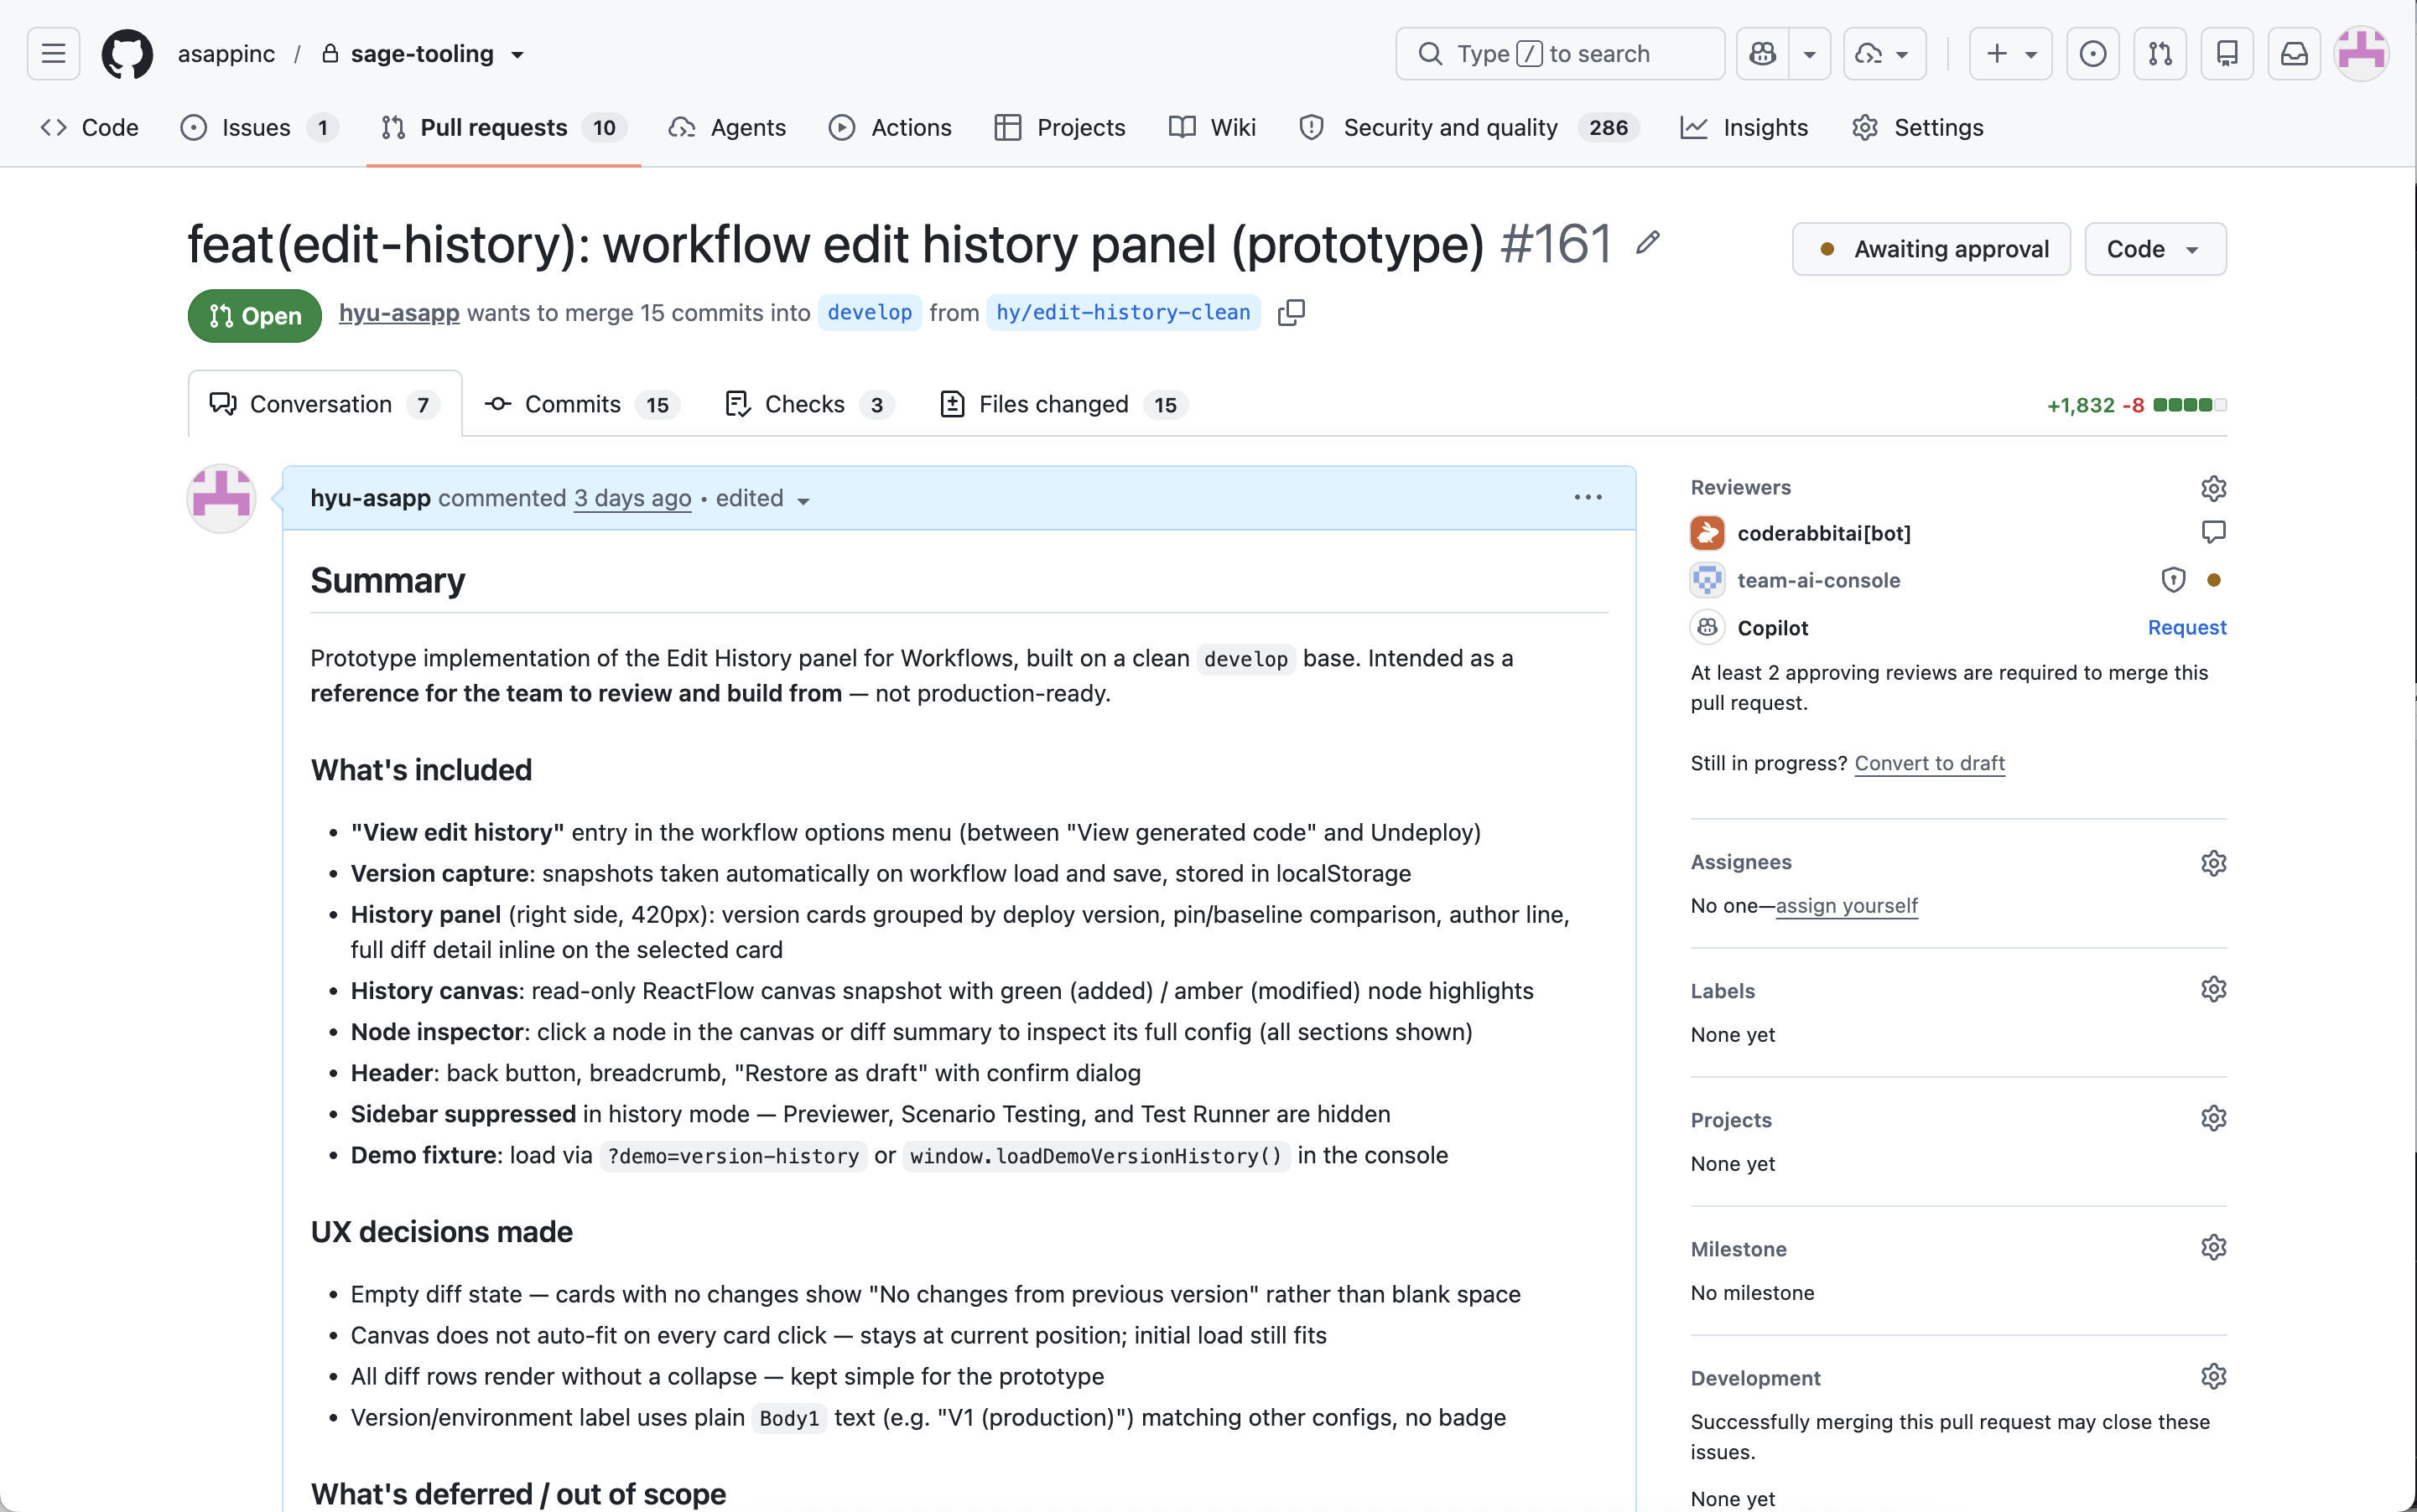Go to asappinc organization link
The width and height of the screenshot is (2417, 1512).
click(226, 54)
